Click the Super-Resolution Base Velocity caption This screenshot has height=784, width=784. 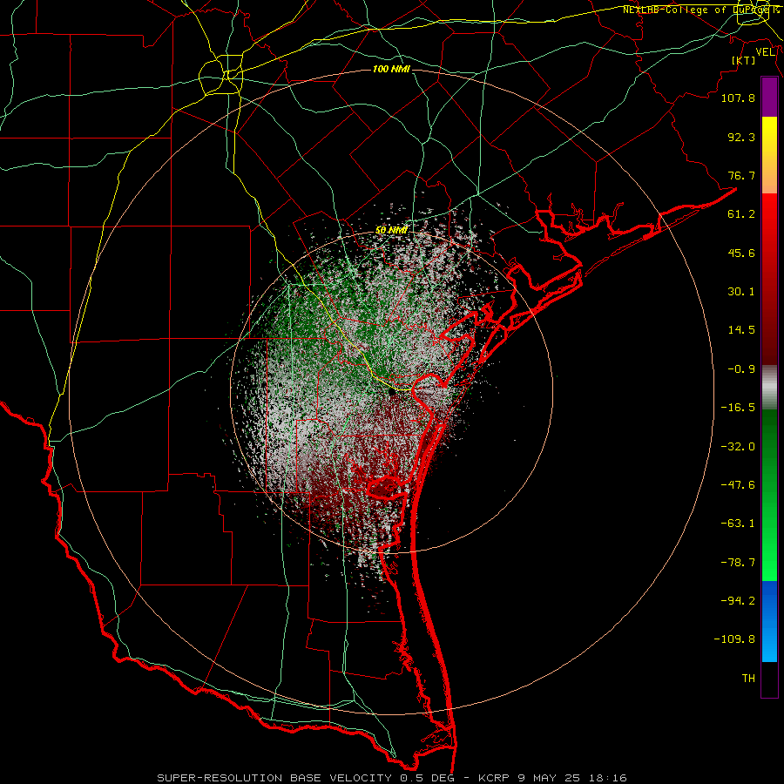click(391, 778)
